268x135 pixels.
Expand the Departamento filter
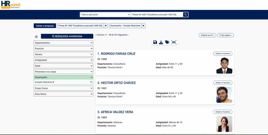(63, 43)
